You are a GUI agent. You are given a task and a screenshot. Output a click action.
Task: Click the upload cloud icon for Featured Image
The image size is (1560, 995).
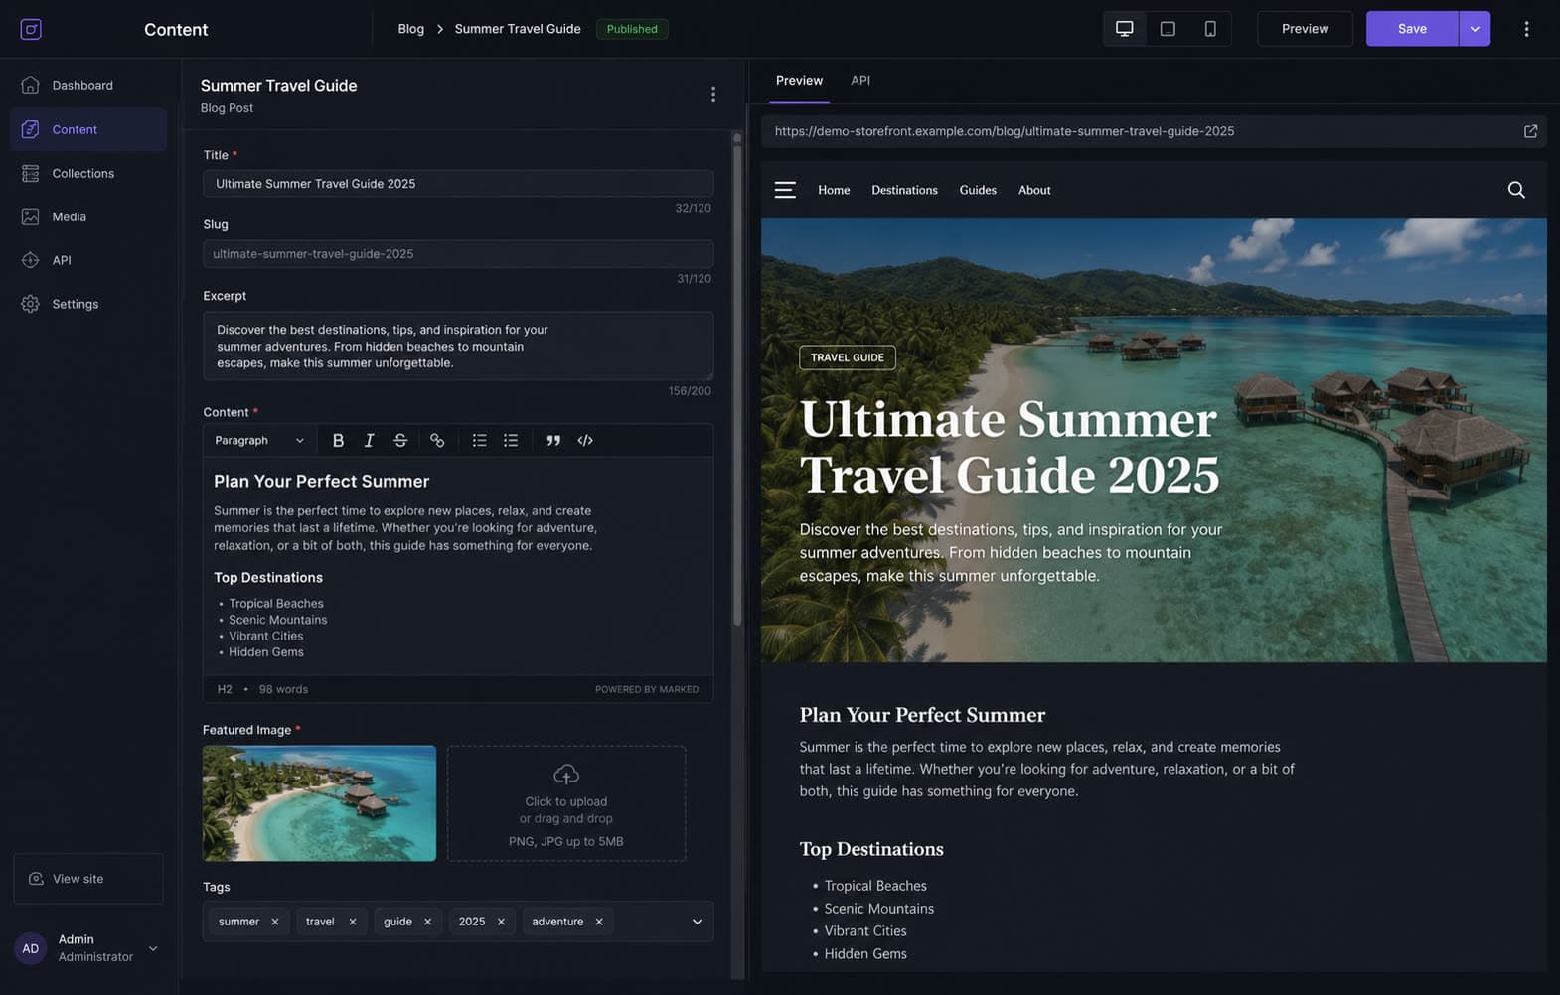click(x=566, y=774)
